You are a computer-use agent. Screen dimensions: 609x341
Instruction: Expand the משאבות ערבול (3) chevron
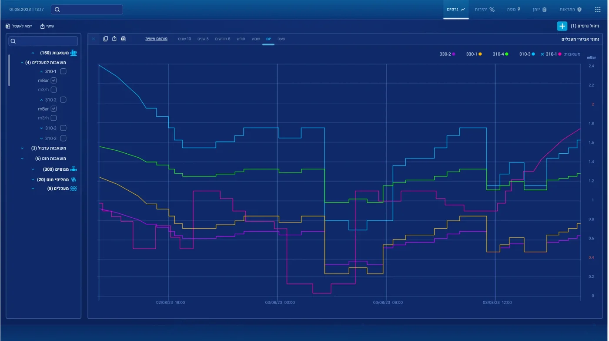coord(22,149)
